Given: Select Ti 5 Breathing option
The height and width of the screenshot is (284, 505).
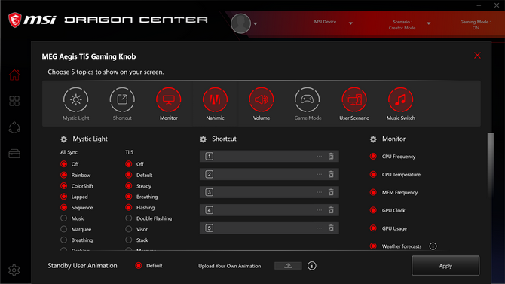Looking at the screenshot, I should 128,197.
